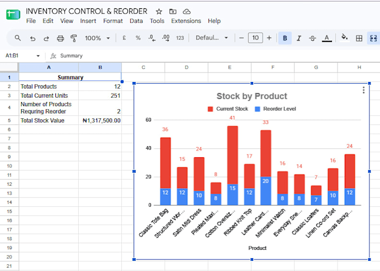
Task: Click the font size field showing 10
Action: 255,38
